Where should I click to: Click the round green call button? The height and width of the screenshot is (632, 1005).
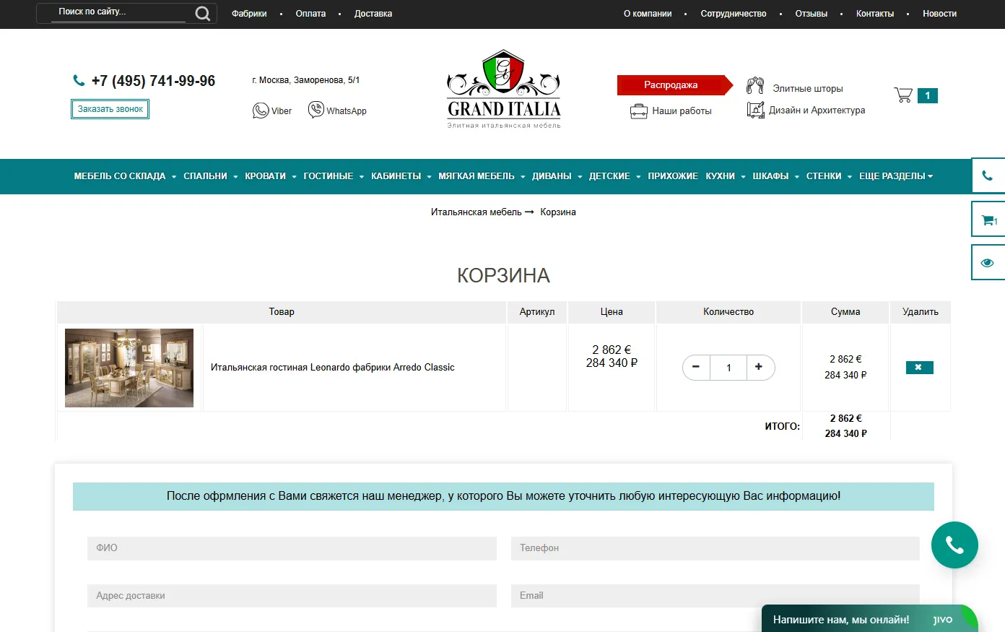(954, 545)
